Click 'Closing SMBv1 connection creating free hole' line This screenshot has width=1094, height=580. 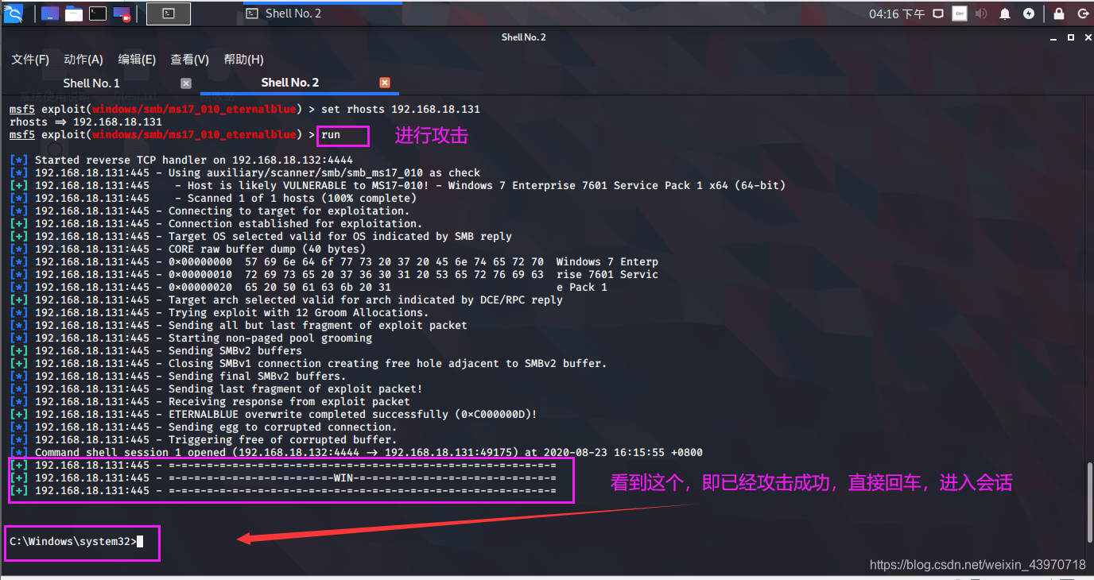[388, 363]
